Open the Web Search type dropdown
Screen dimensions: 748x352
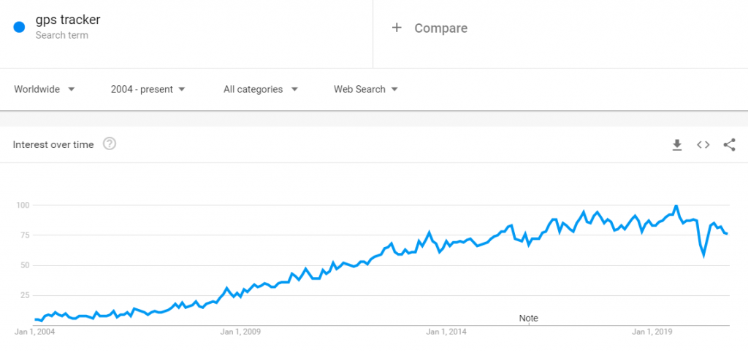point(366,90)
